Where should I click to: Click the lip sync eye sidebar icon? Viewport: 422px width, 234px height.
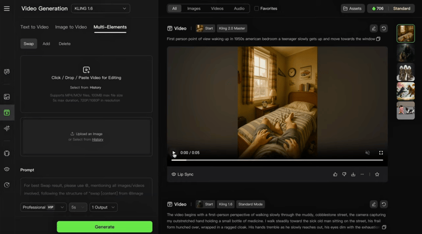coord(7,169)
